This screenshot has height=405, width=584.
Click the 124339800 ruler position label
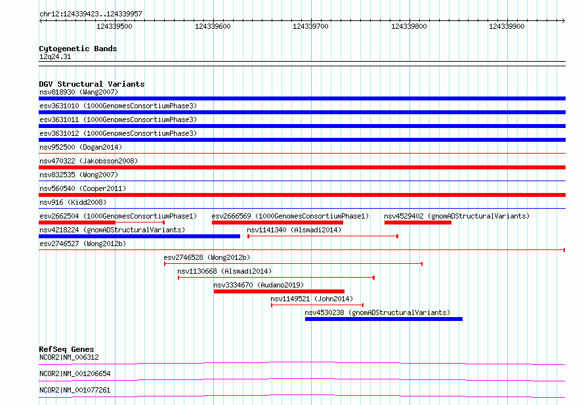tap(409, 26)
